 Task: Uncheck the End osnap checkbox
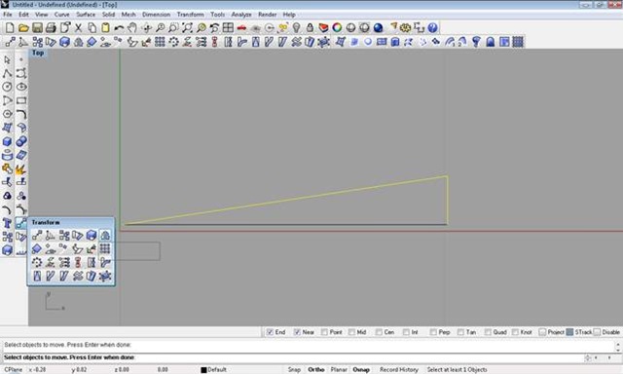pos(271,332)
